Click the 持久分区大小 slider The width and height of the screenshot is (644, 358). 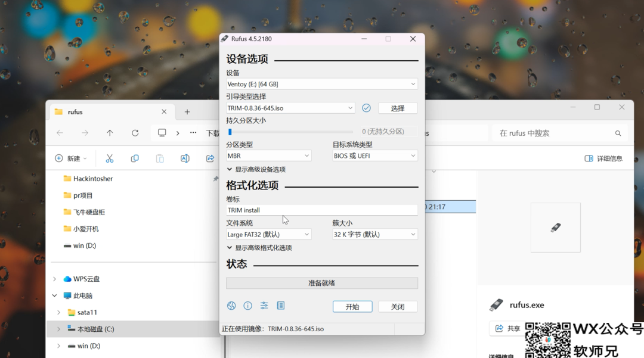coord(291,132)
